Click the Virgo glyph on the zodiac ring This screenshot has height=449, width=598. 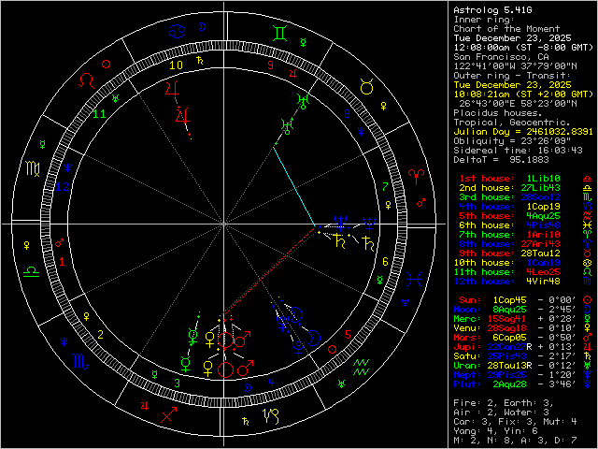pos(34,169)
